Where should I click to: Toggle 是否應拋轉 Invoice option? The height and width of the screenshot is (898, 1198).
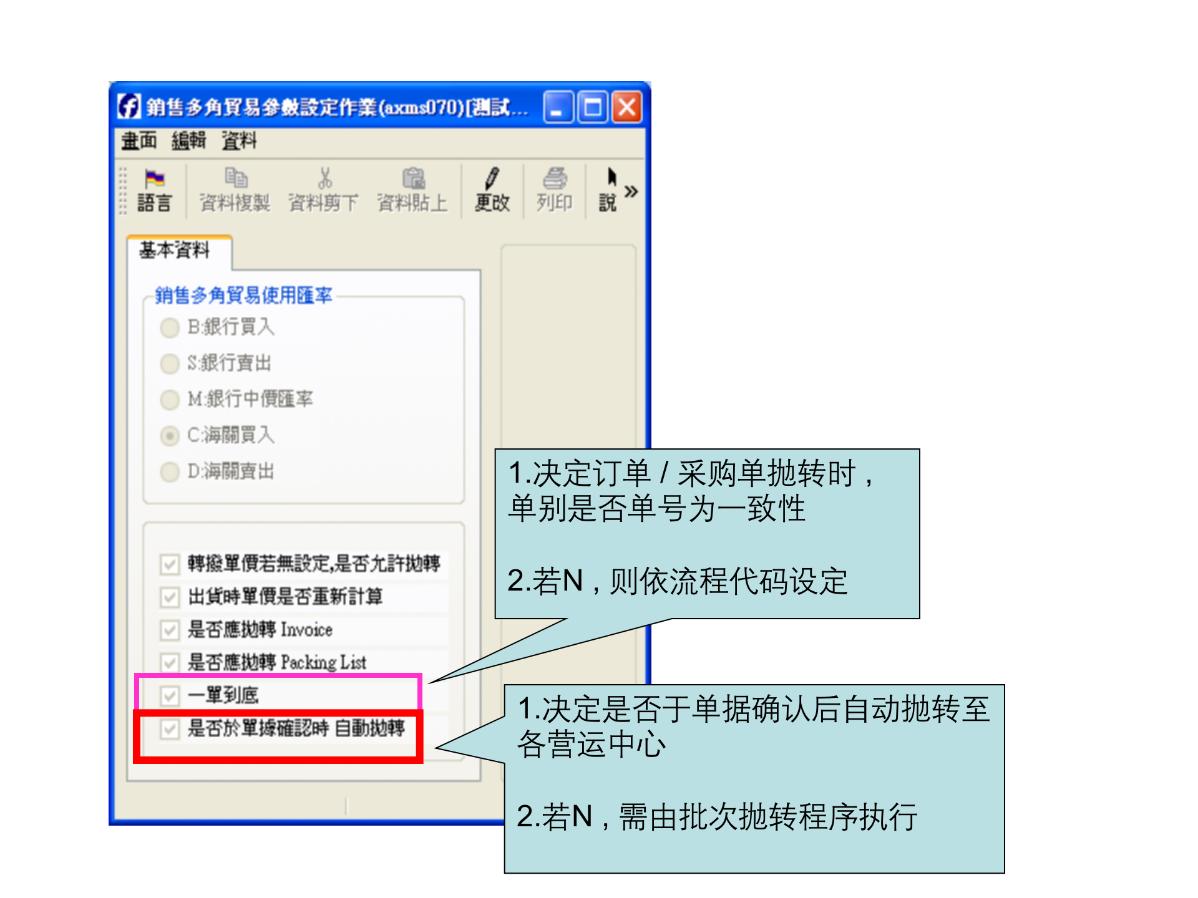[169, 629]
